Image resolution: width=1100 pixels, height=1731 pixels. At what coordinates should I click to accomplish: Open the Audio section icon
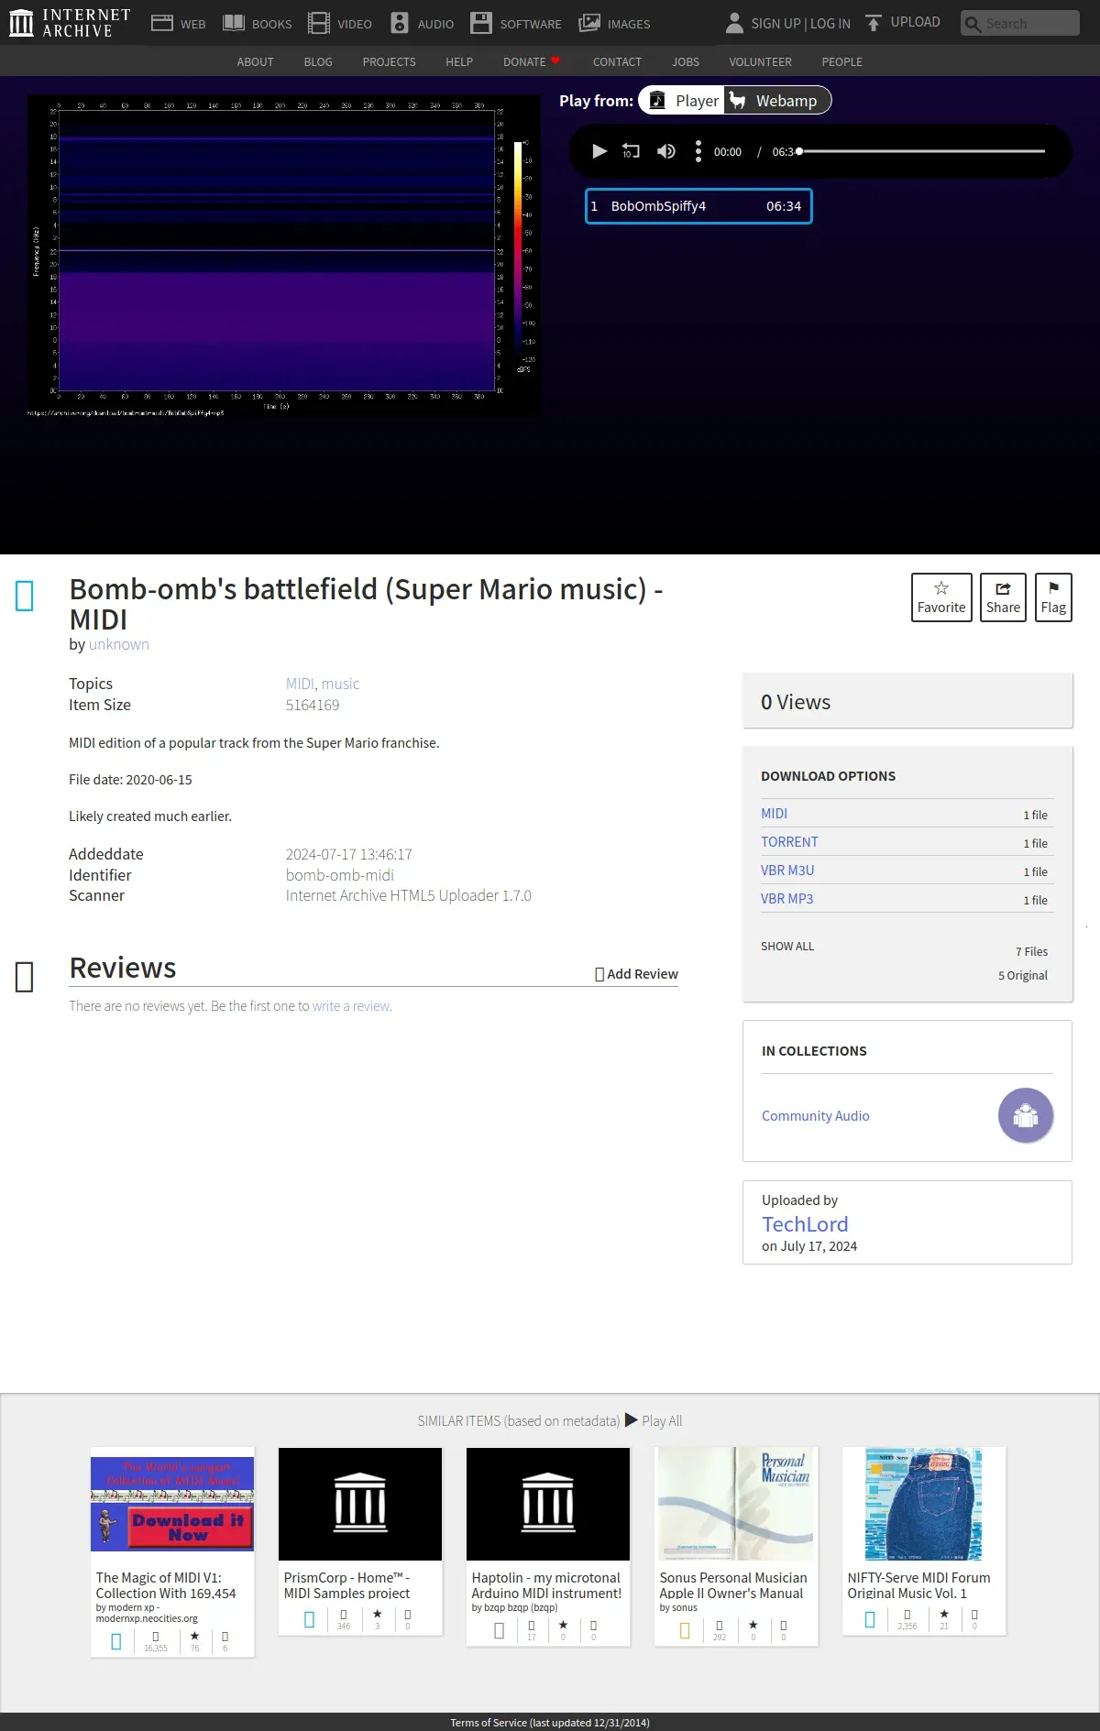pyautogui.click(x=400, y=23)
